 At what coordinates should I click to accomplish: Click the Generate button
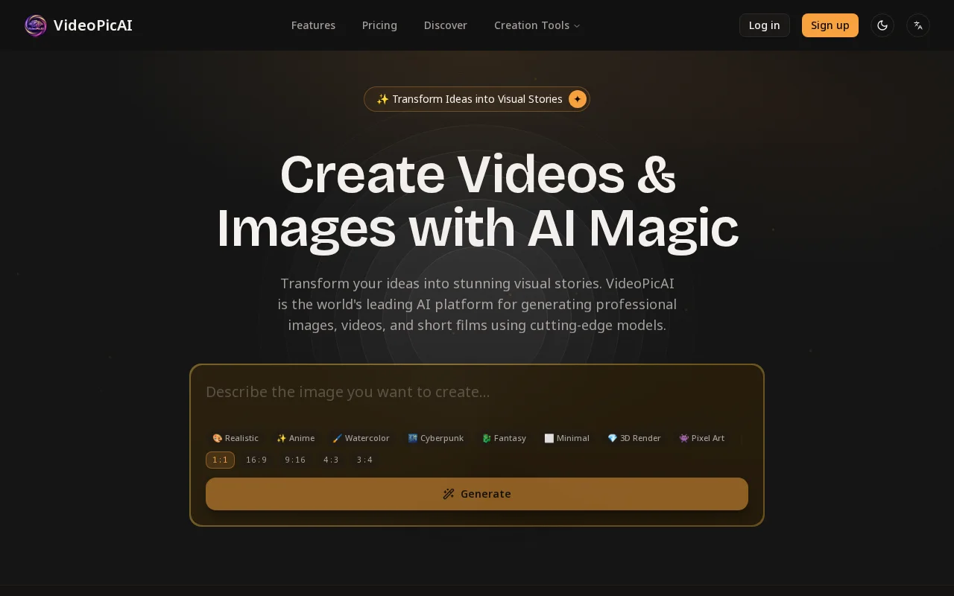tap(477, 494)
